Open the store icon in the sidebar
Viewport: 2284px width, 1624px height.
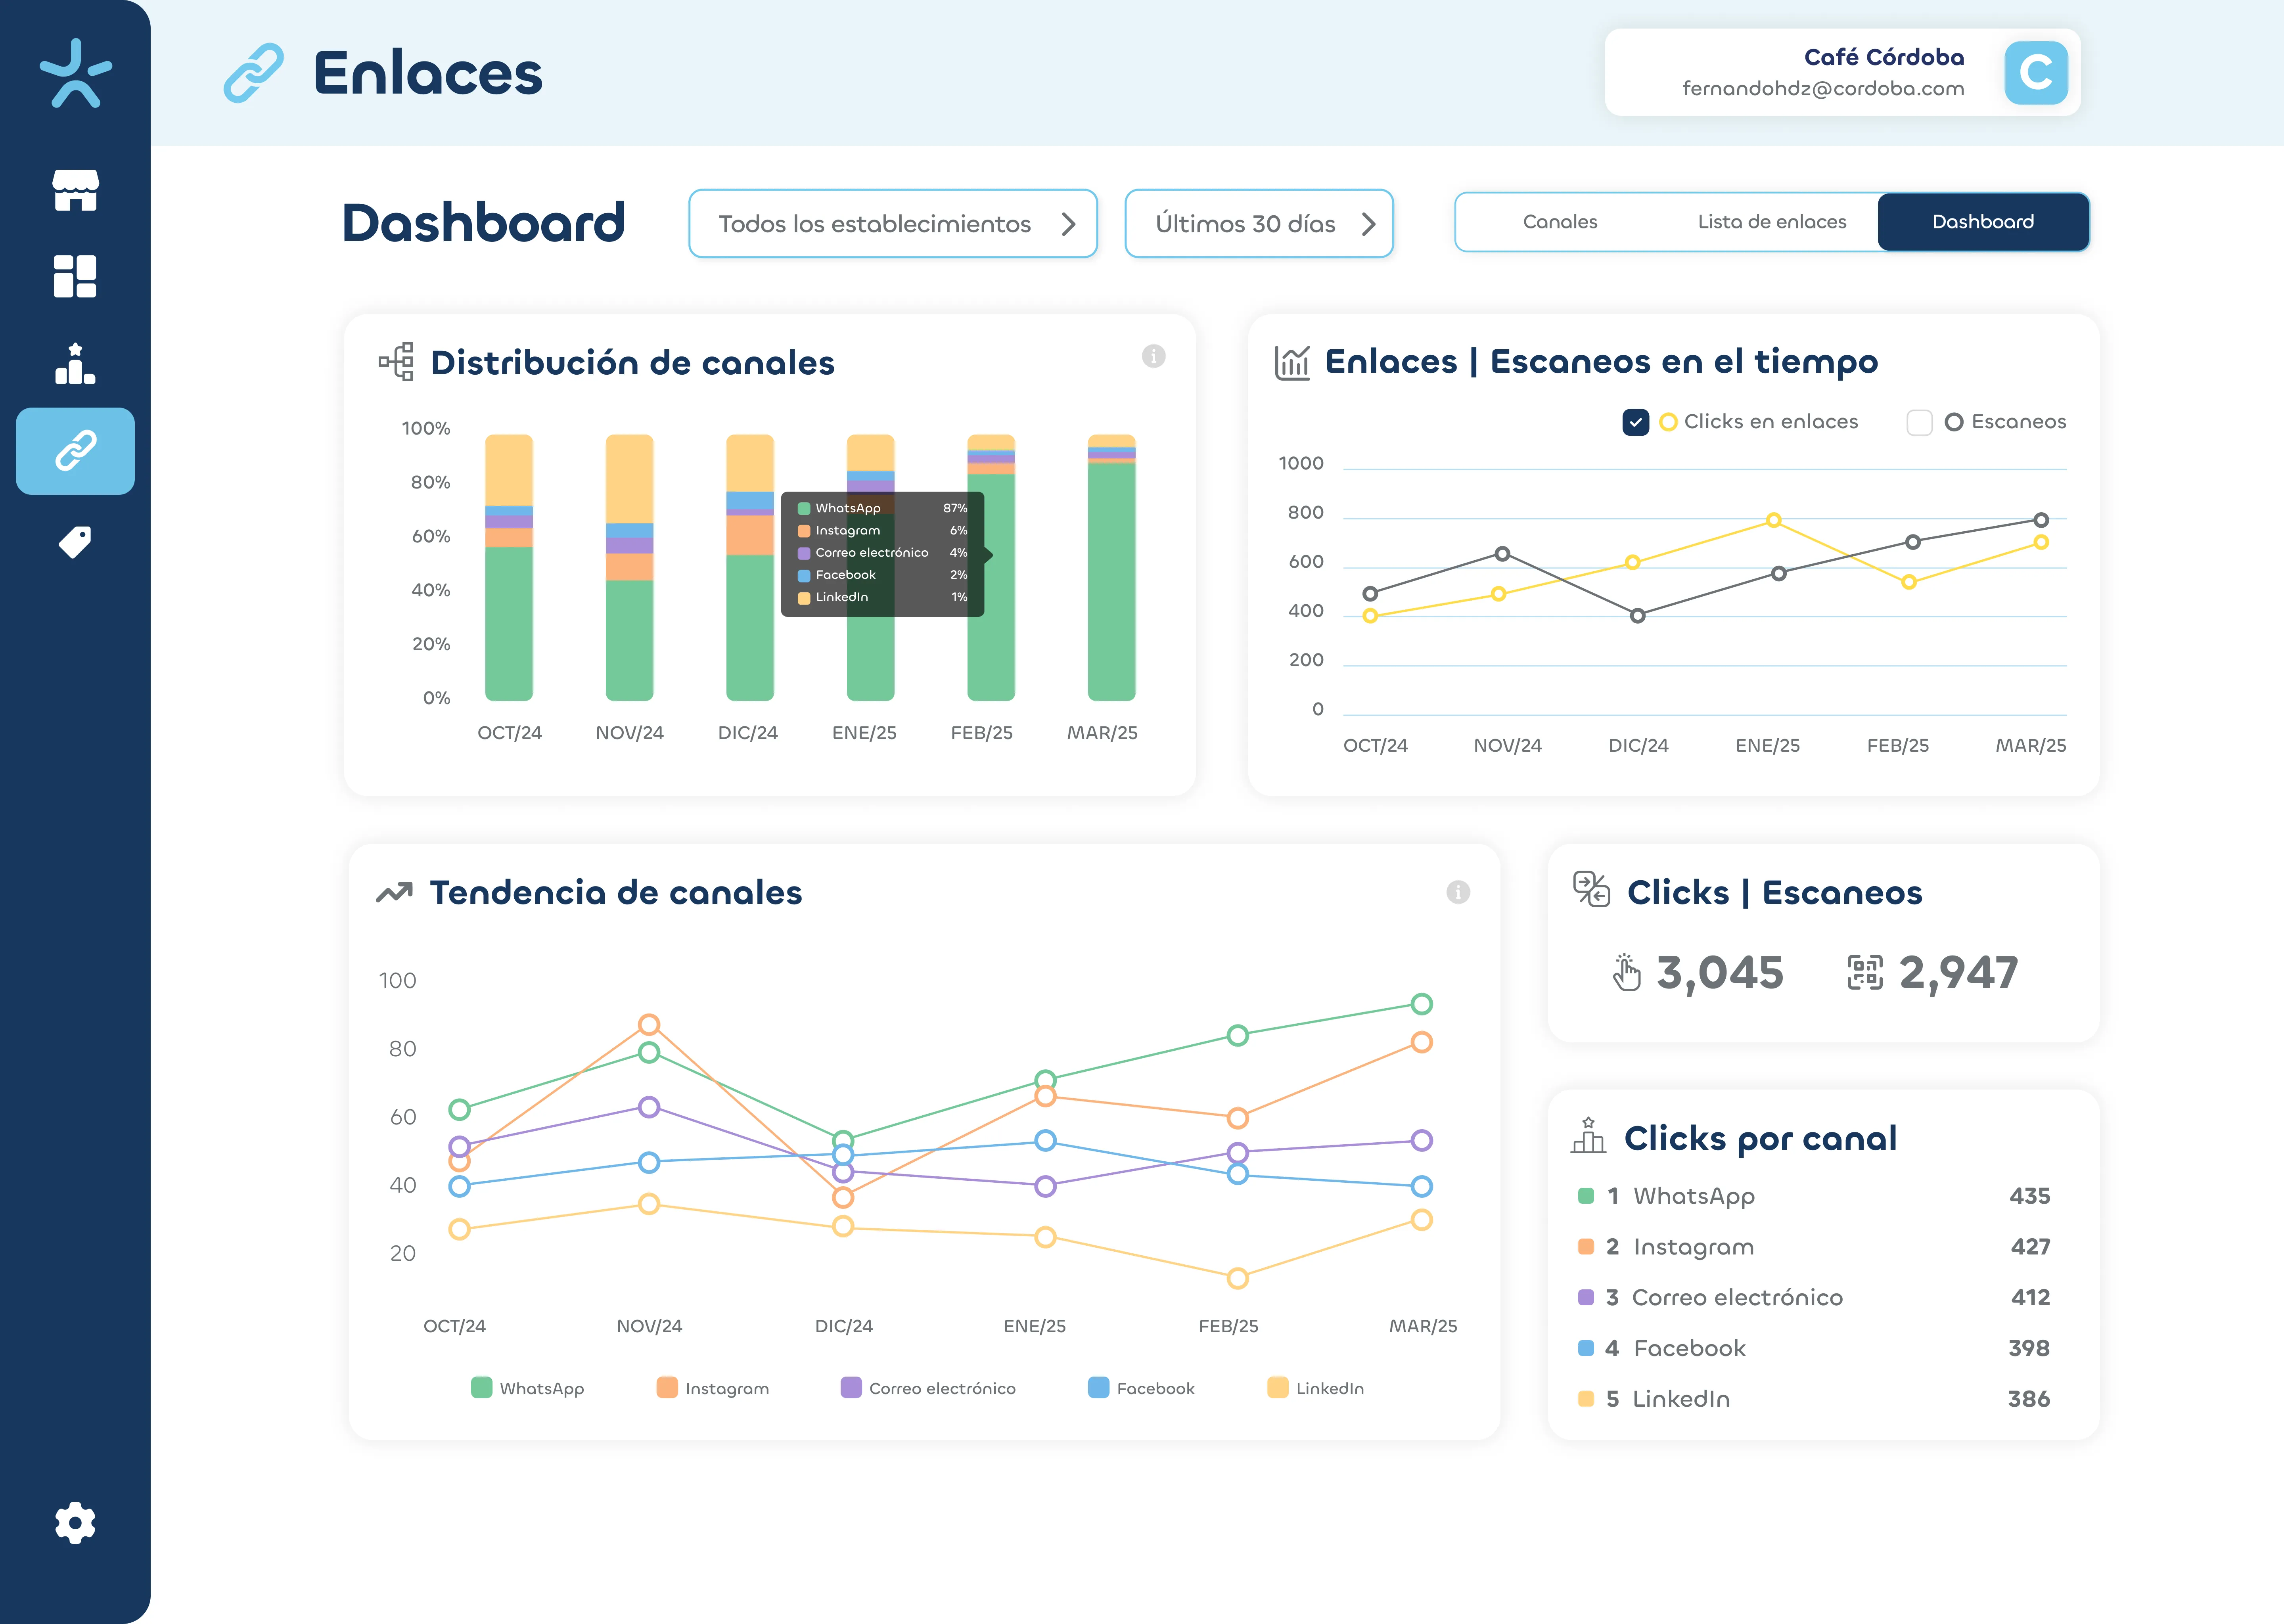click(75, 190)
